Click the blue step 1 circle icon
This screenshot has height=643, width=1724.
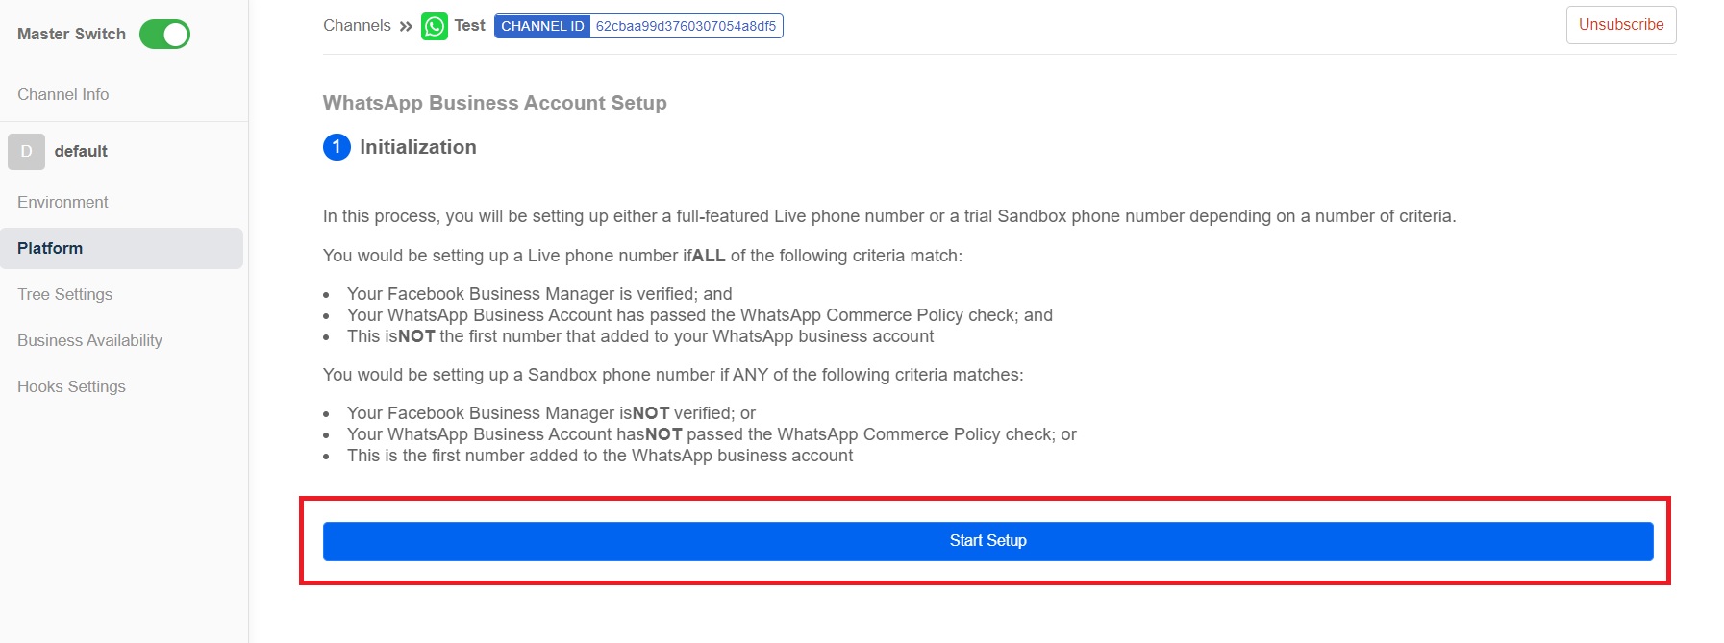[x=337, y=147]
